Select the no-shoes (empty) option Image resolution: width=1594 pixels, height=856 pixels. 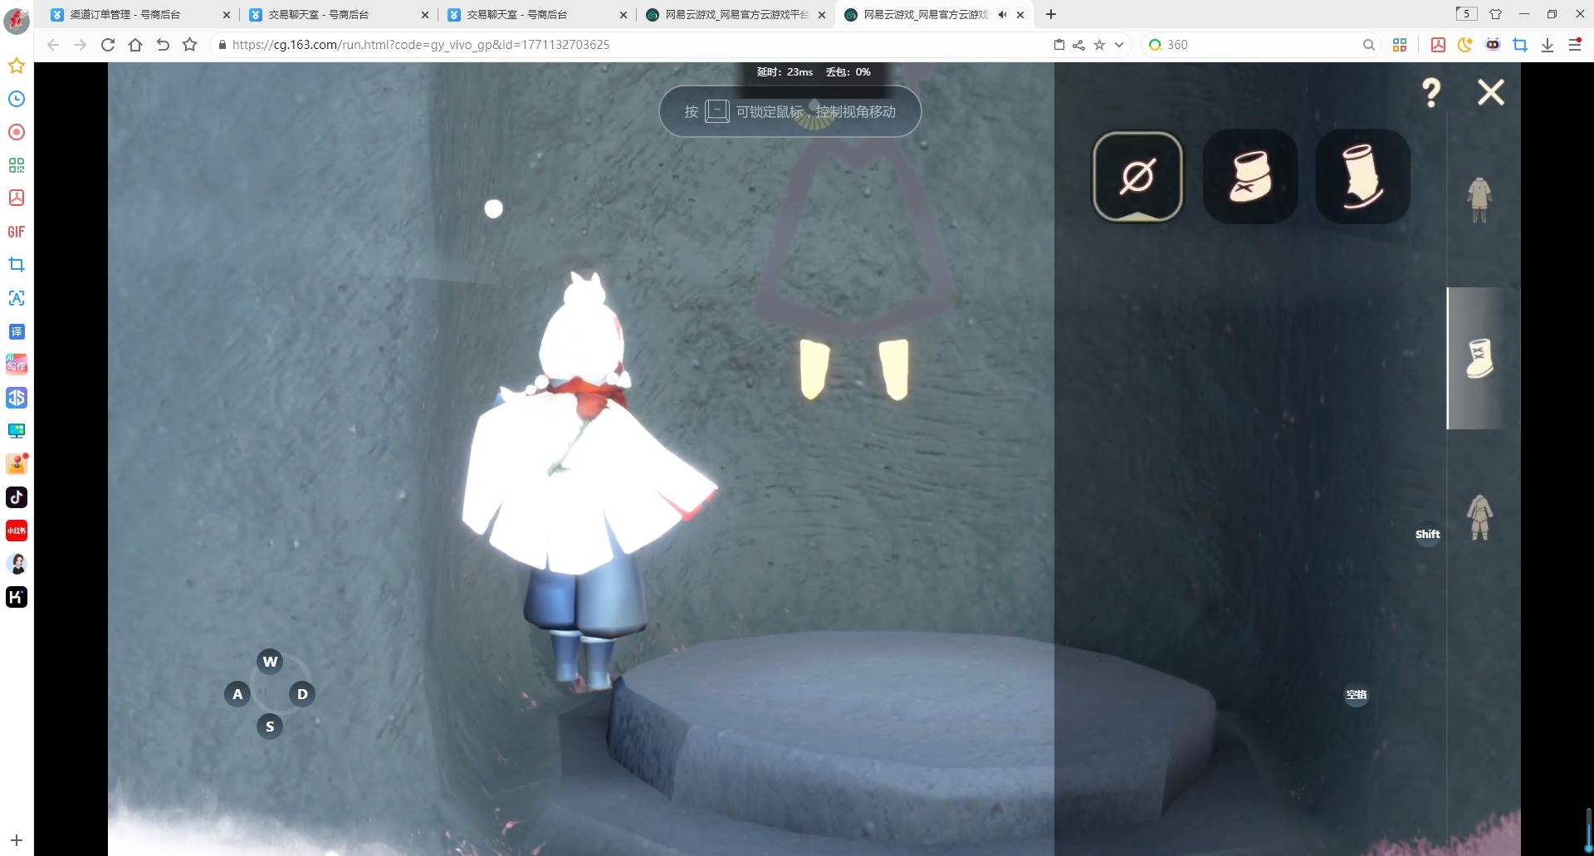[x=1137, y=176]
